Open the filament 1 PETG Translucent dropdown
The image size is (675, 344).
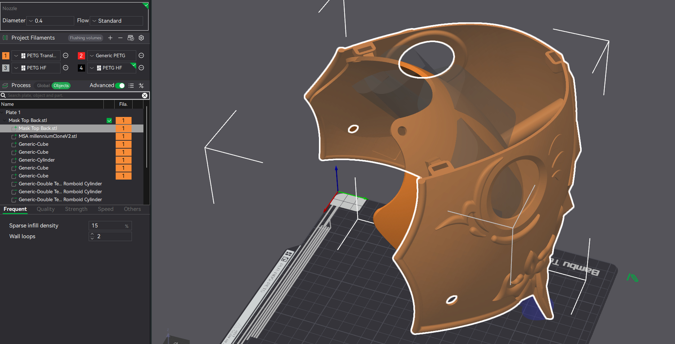point(36,55)
